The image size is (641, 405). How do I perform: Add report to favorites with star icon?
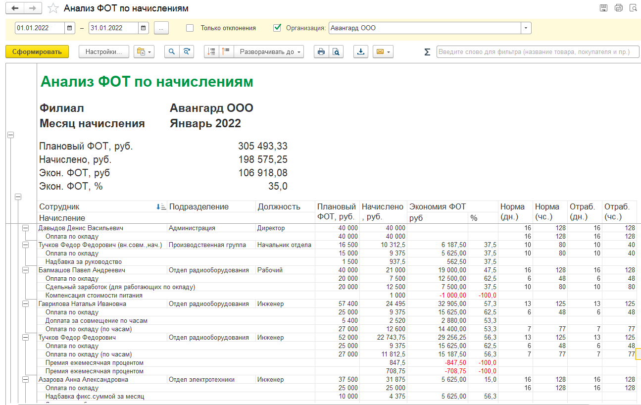[53, 9]
